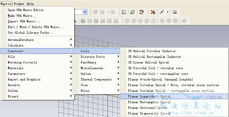Screen dimensions: 229x117
Task: Open the Macros menu
Action: [x=6, y=4]
